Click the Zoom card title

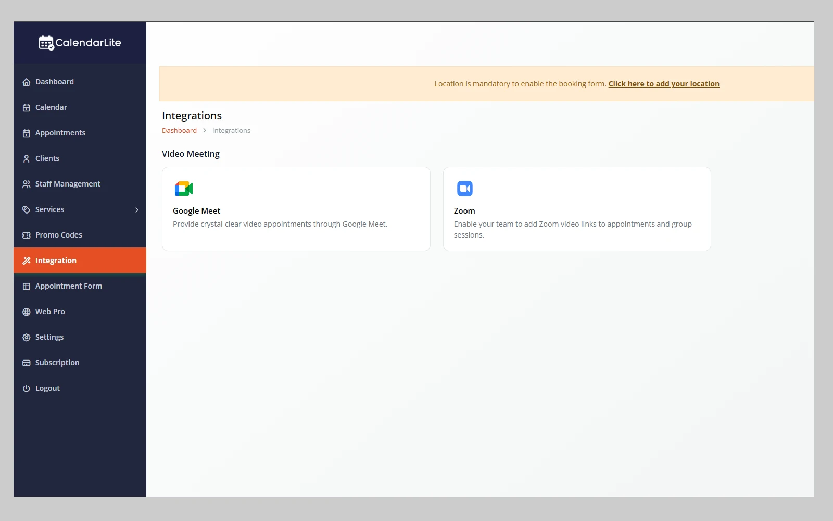pyautogui.click(x=464, y=211)
